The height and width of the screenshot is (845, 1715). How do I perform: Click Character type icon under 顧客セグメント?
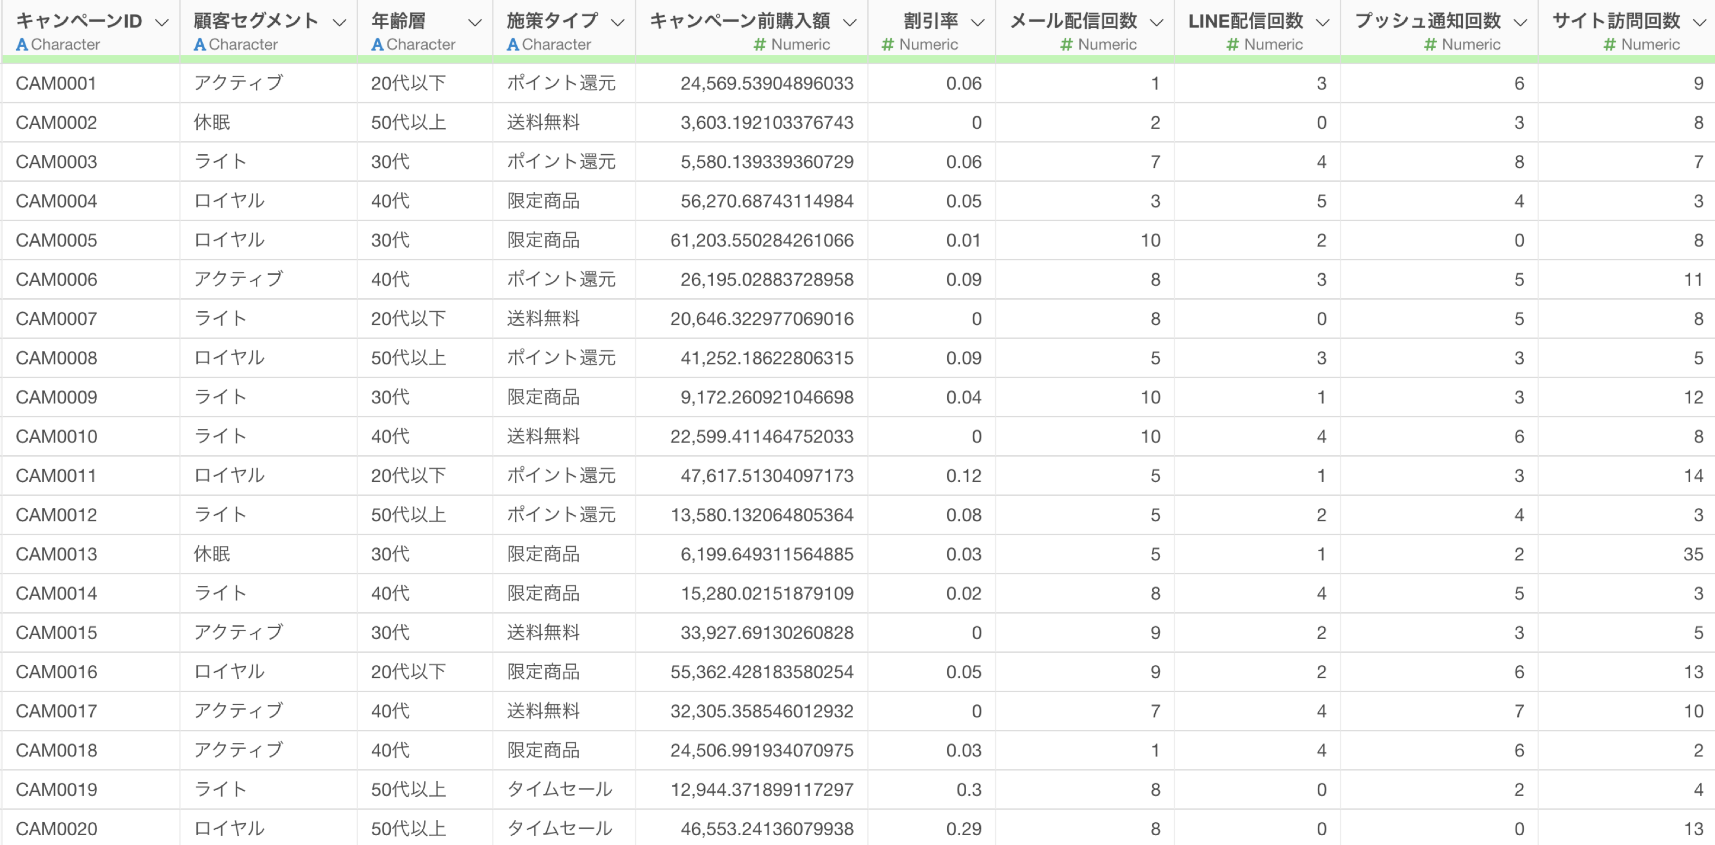200,45
